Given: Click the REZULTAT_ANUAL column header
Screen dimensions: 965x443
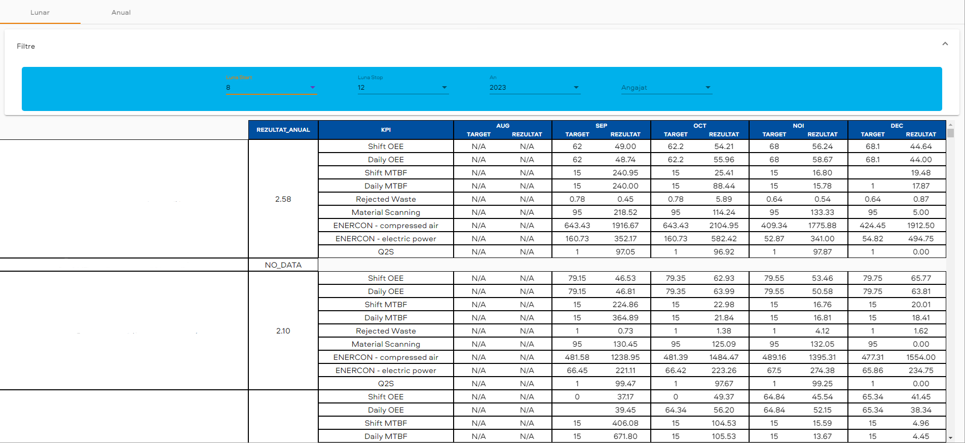Looking at the screenshot, I should 283,130.
